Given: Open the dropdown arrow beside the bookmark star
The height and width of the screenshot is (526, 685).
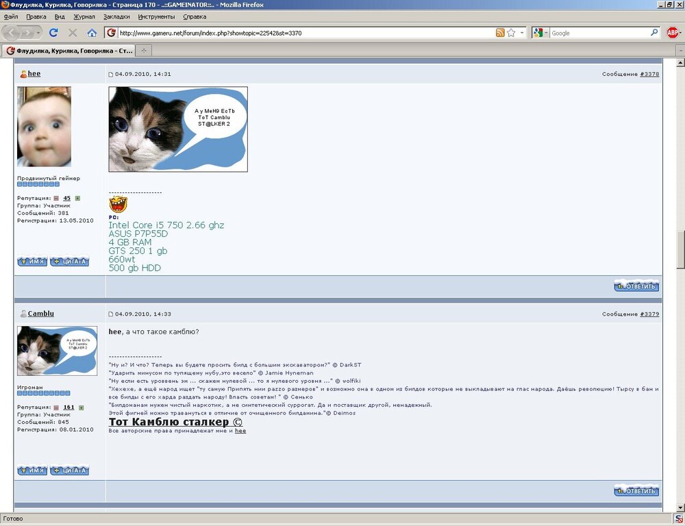Looking at the screenshot, I should pyautogui.click(x=522, y=32).
